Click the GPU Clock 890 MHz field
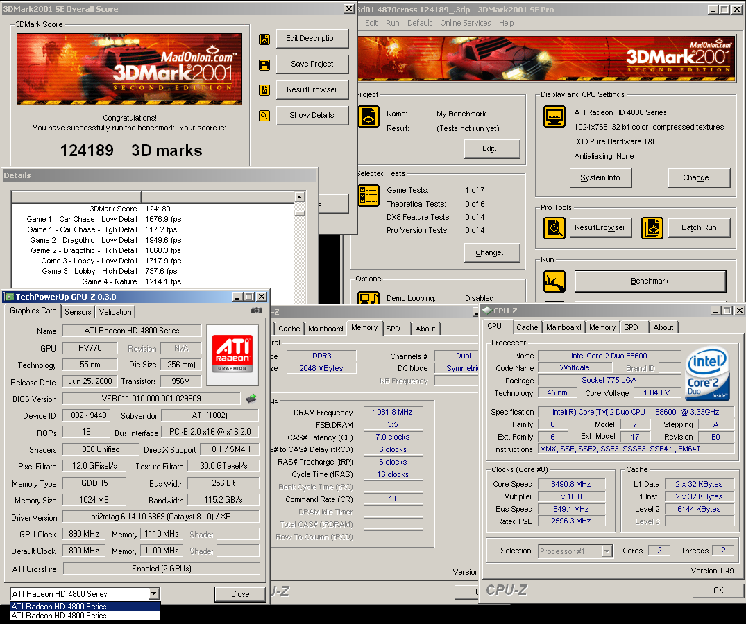 pos(83,534)
